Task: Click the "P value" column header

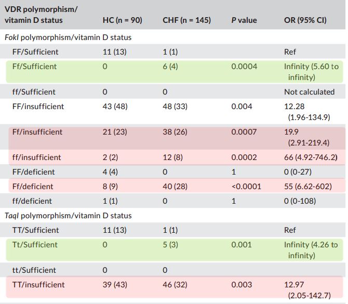Action: click(244, 20)
